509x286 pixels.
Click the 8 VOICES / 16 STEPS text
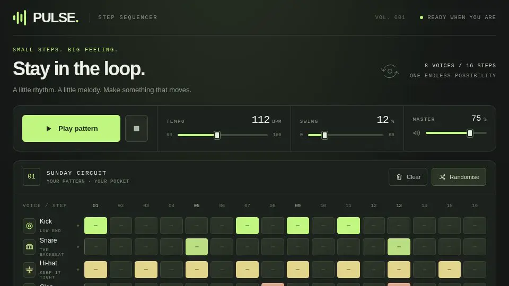pos(460,66)
